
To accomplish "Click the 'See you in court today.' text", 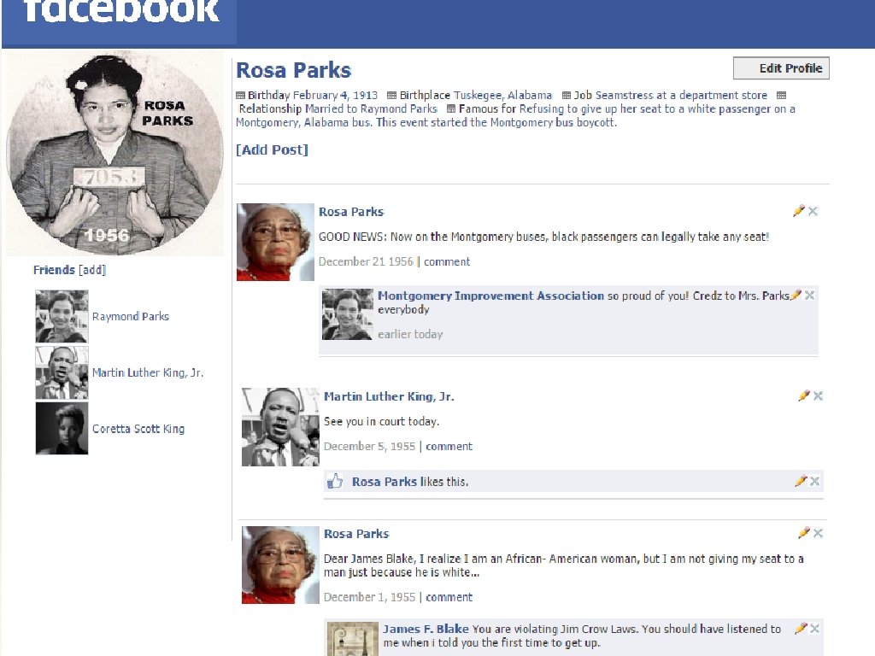I will pos(382,422).
